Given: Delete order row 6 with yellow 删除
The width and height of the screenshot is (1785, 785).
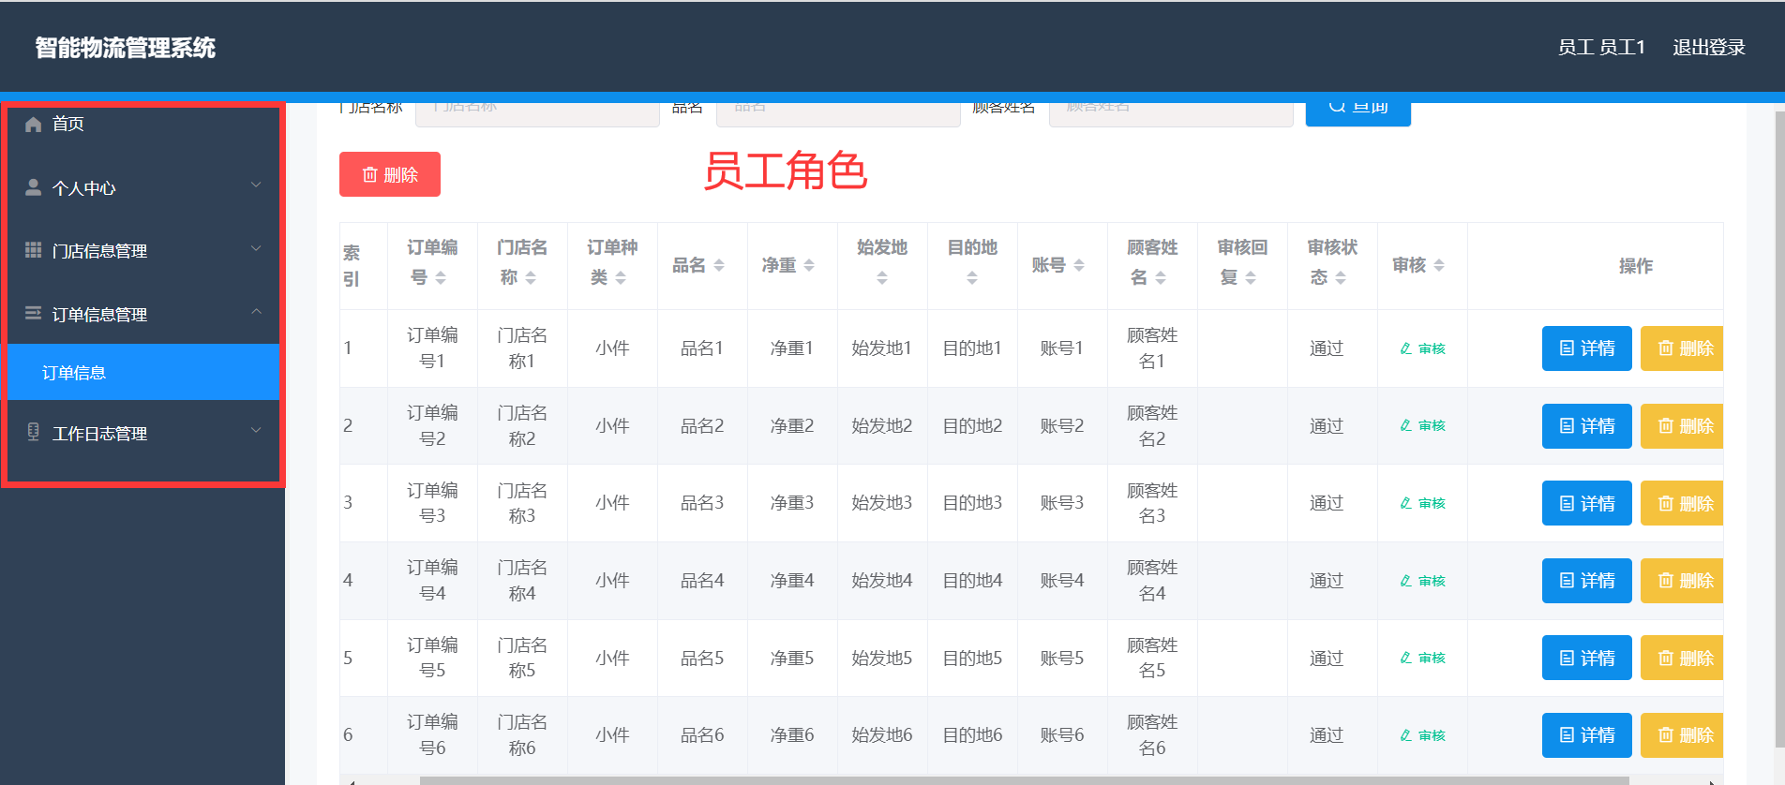Looking at the screenshot, I should (x=1682, y=735).
